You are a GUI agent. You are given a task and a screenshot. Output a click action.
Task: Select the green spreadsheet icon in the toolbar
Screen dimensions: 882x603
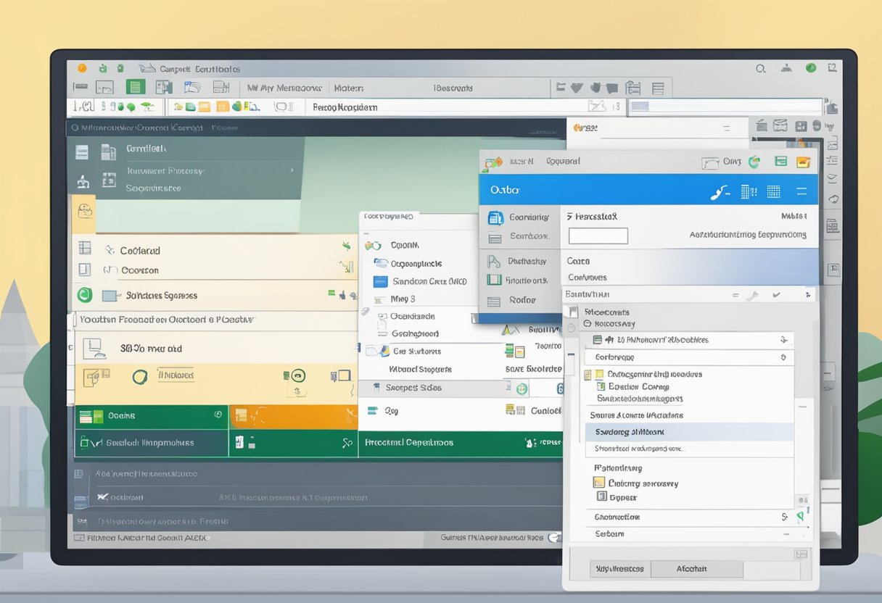pos(135,86)
